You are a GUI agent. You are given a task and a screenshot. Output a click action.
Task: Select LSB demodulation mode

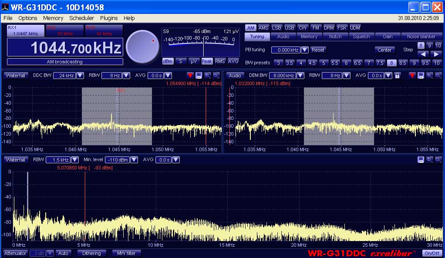(x=276, y=28)
